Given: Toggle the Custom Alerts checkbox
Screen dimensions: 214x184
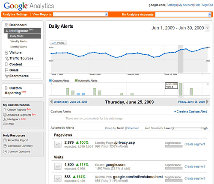Looking at the screenshot, I should 50,80.
